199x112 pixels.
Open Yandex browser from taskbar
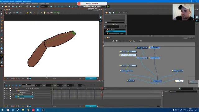pos(7,110)
